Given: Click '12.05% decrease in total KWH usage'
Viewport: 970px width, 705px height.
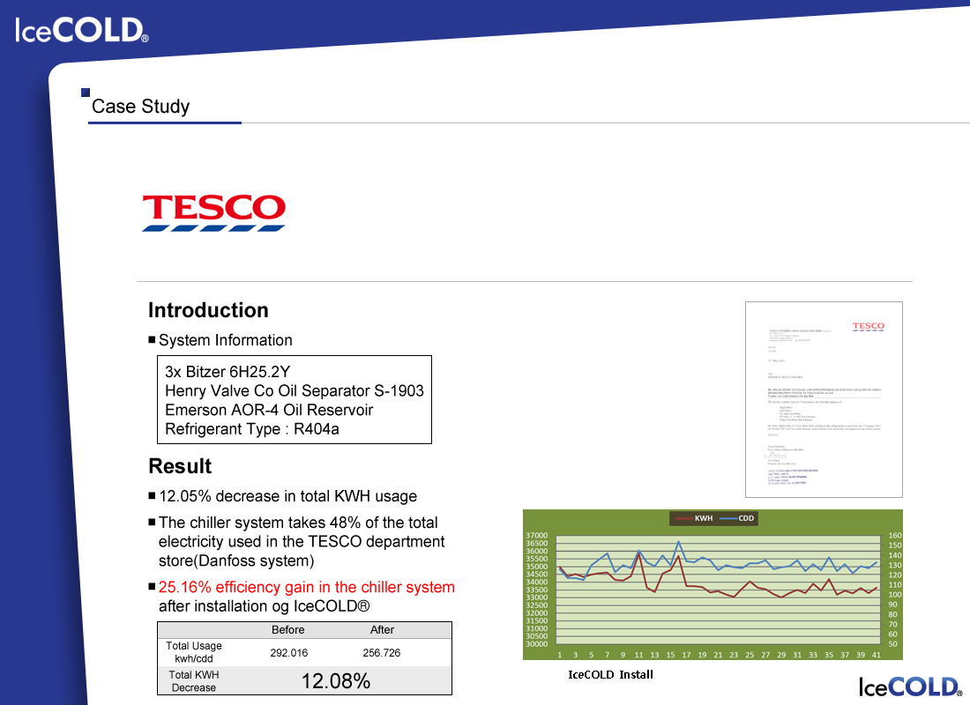Looking at the screenshot, I should 287,496.
